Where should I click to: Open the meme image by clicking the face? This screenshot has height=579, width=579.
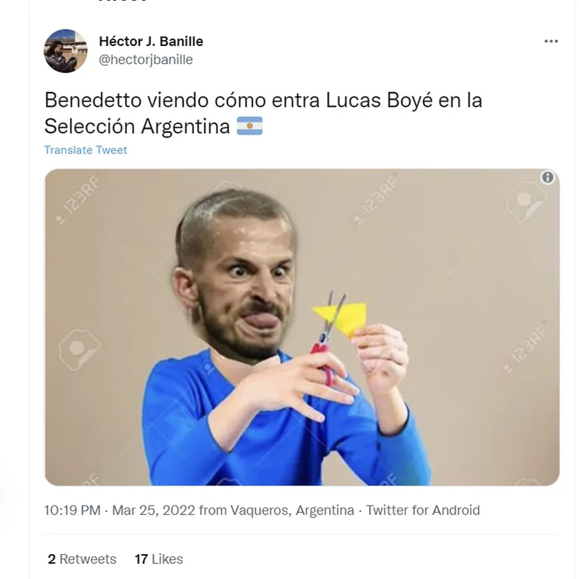tap(236, 280)
